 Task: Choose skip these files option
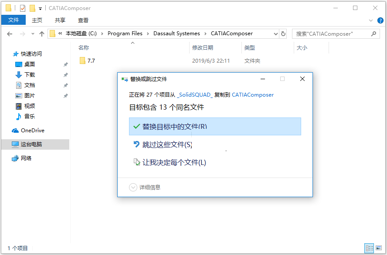(163, 144)
